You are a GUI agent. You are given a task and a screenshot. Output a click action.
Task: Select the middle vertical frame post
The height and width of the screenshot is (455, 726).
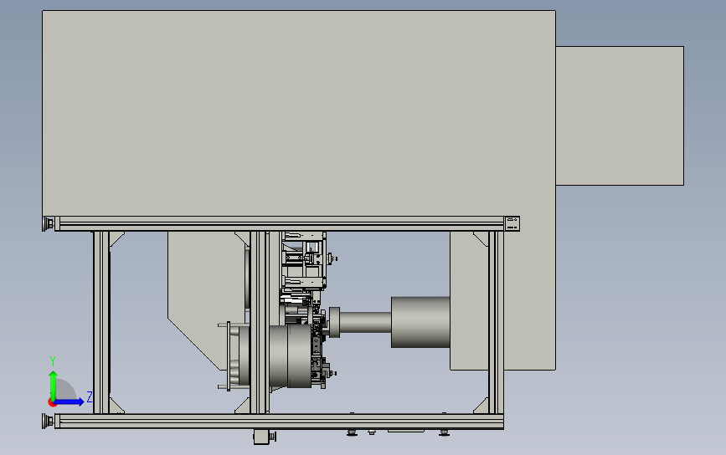[259, 322]
